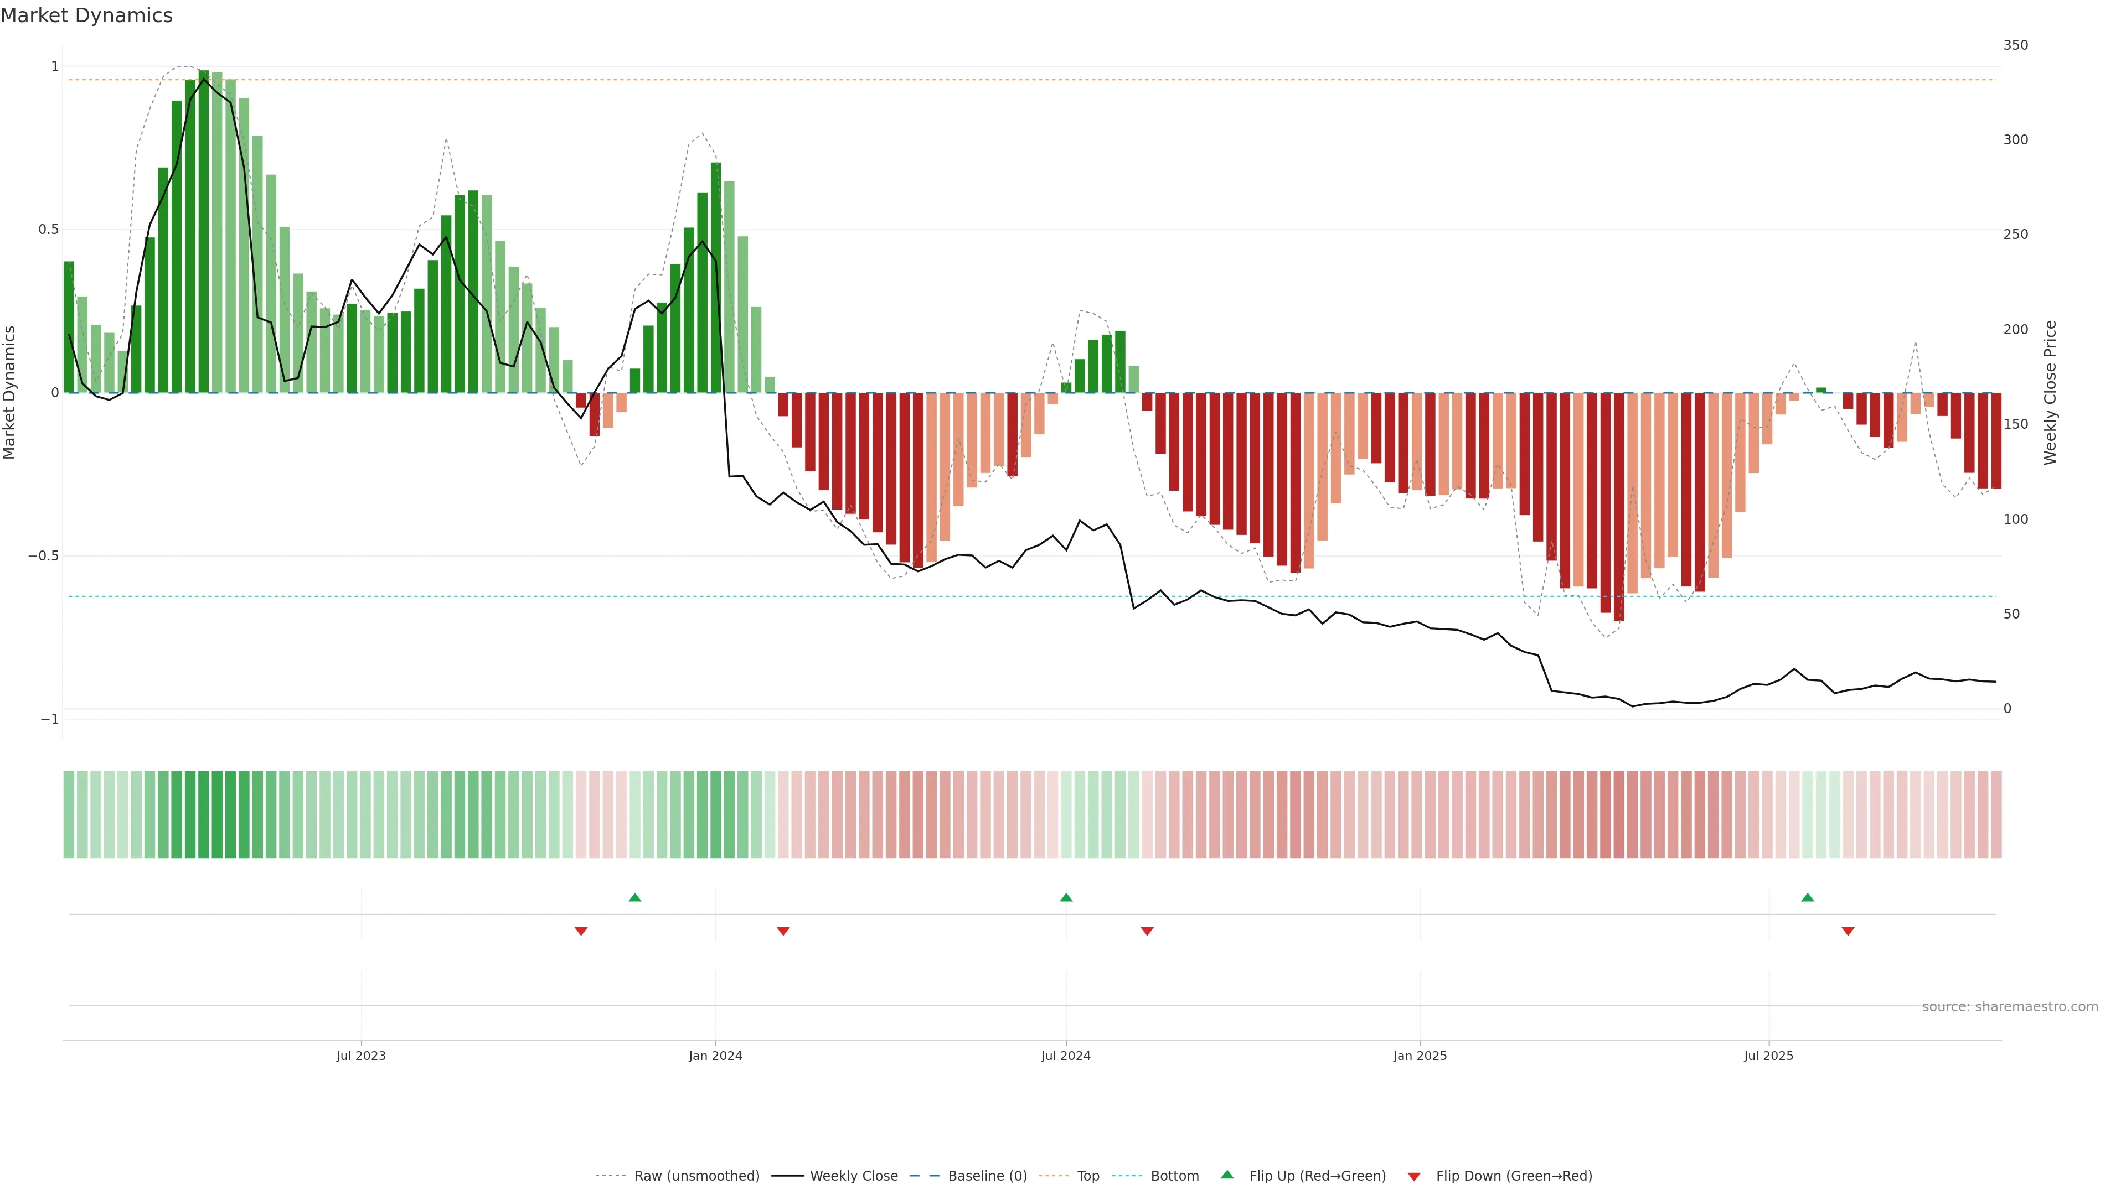The image size is (2126, 1195).
Task: Click the red flip-down triangle after July 2024
Action: 1147,931
